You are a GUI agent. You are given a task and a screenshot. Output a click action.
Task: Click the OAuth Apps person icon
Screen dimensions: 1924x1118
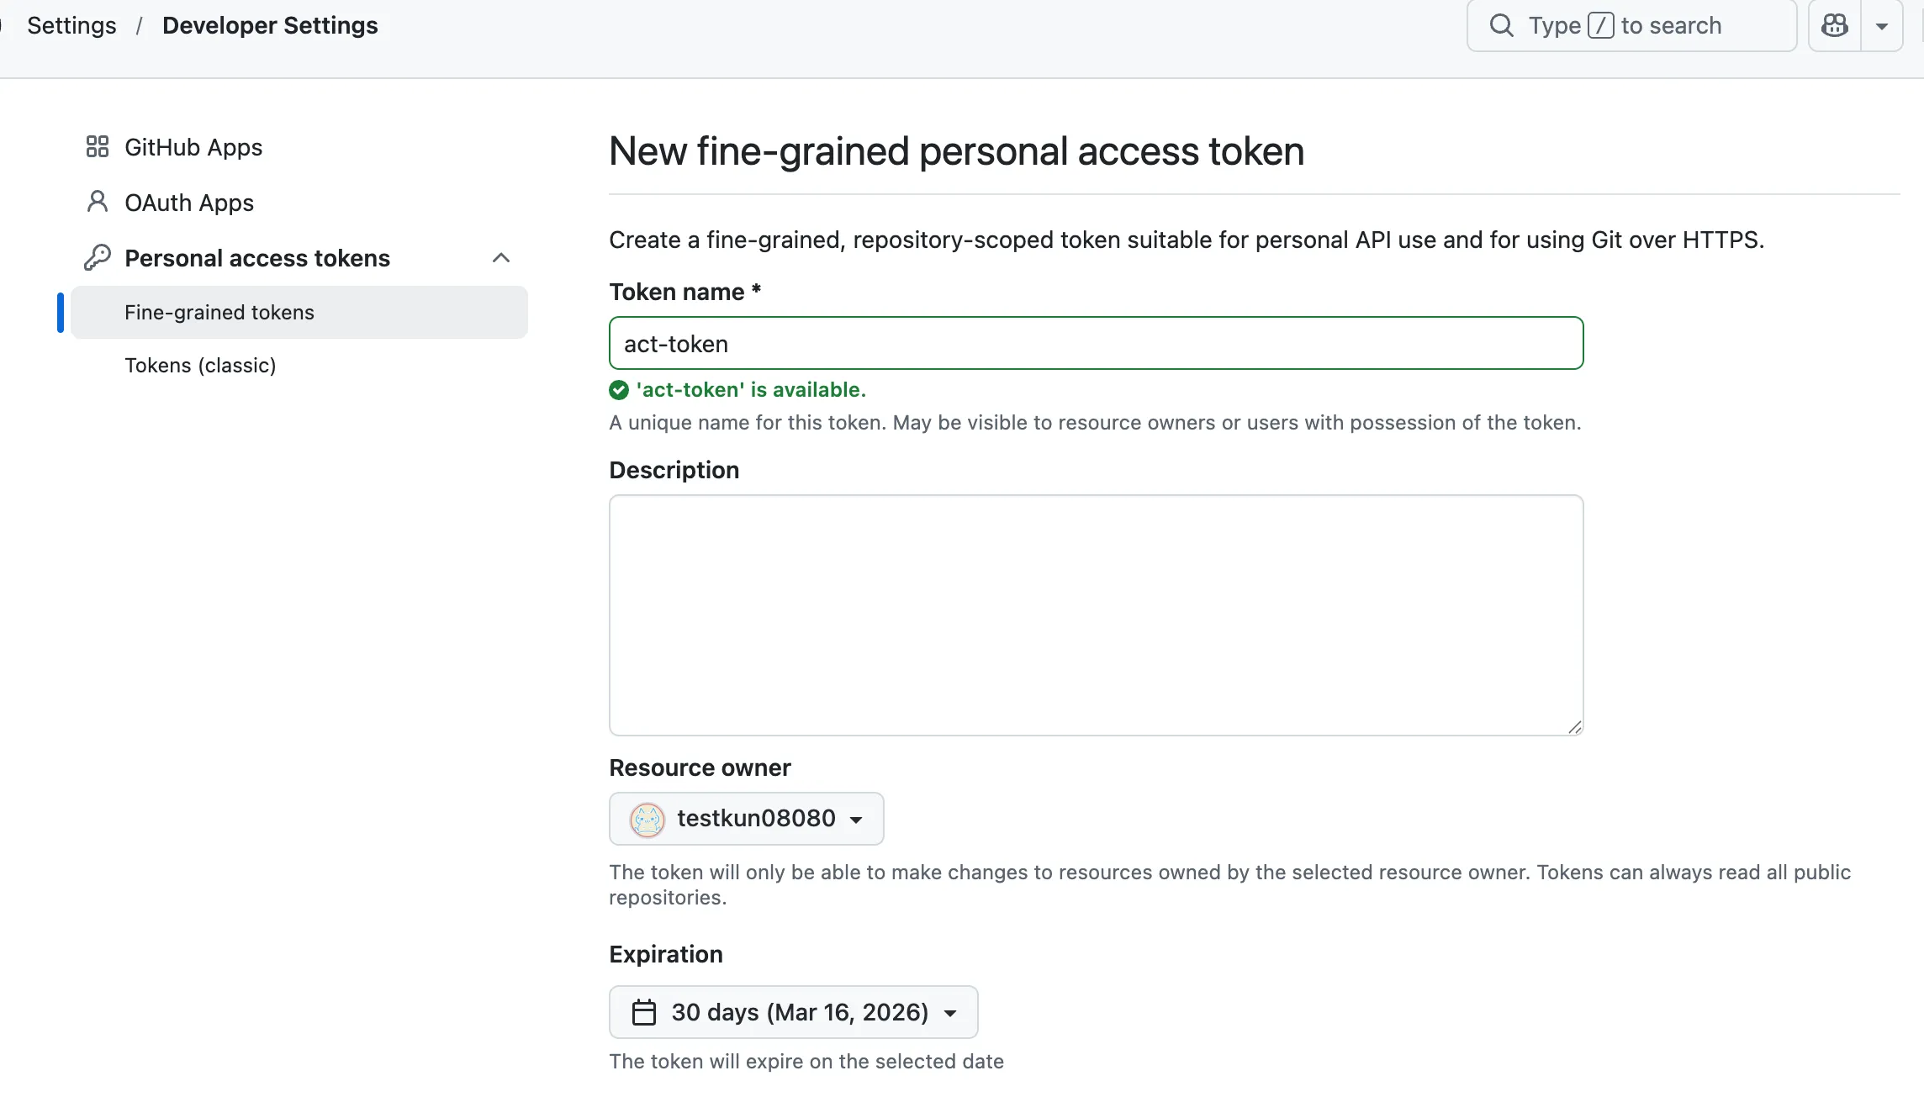pyautogui.click(x=98, y=202)
